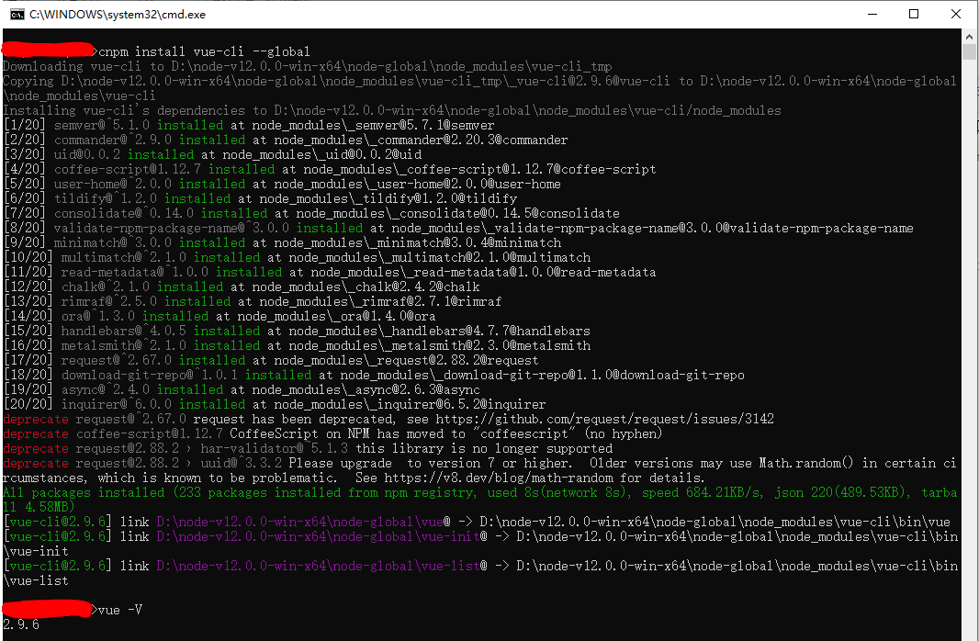Viewport: 979px width, 641px height.
Task: Click the 'All packages installed' green summary line
Action: point(479,500)
